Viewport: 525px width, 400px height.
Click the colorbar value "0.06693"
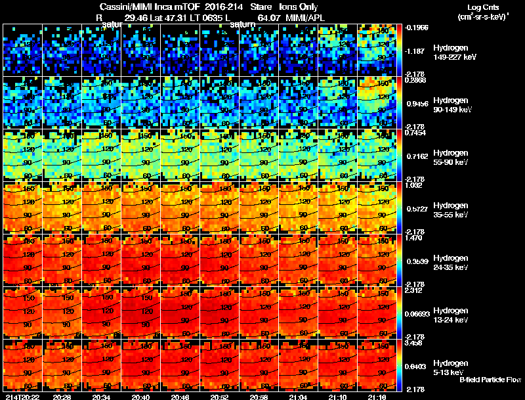(x=417, y=314)
